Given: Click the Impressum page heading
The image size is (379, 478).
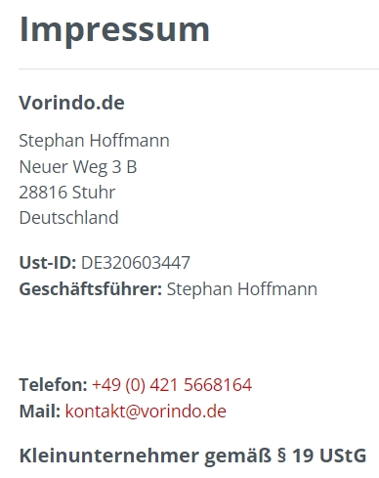Looking at the screenshot, I should pyautogui.click(x=114, y=30).
